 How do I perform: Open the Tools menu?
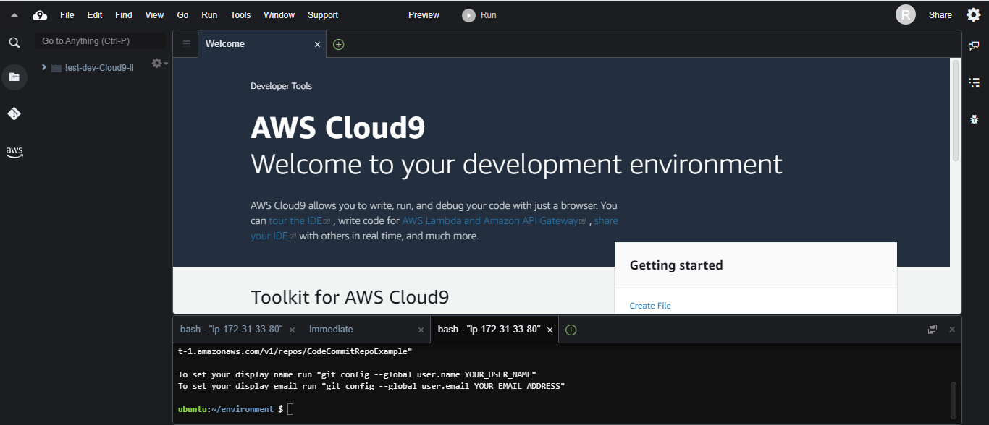[240, 15]
